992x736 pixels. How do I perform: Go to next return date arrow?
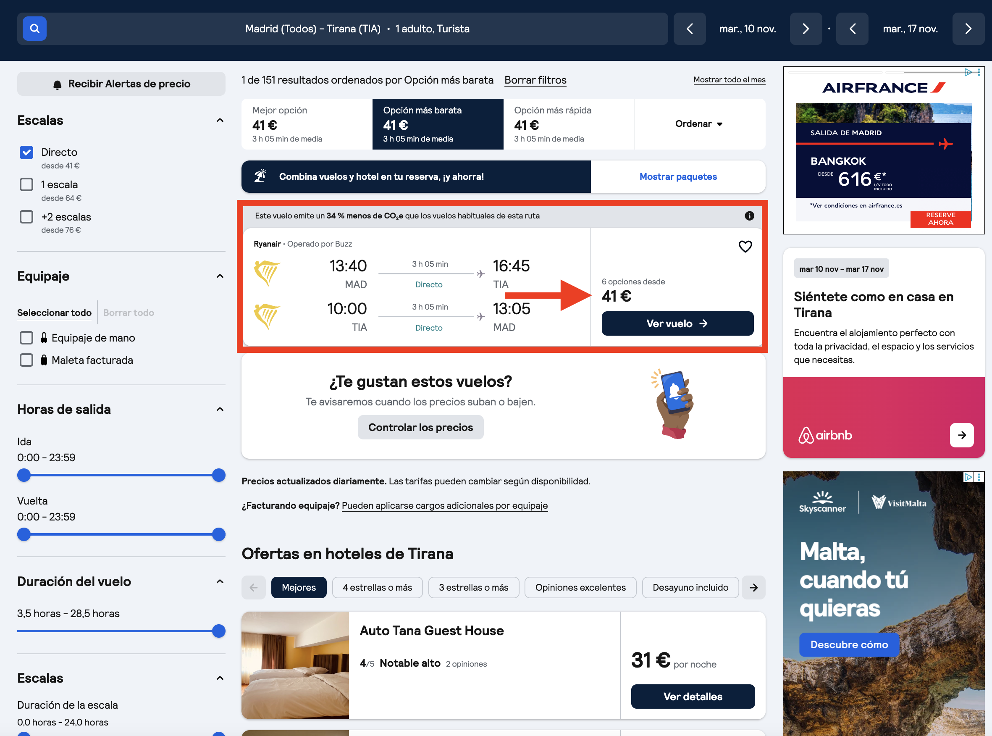(968, 29)
